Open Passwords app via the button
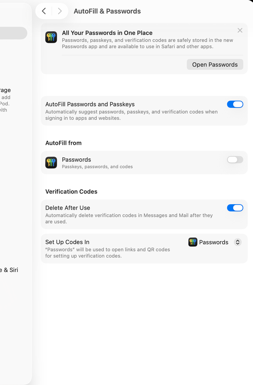Viewport: 253px width, 385px height. tap(215, 65)
